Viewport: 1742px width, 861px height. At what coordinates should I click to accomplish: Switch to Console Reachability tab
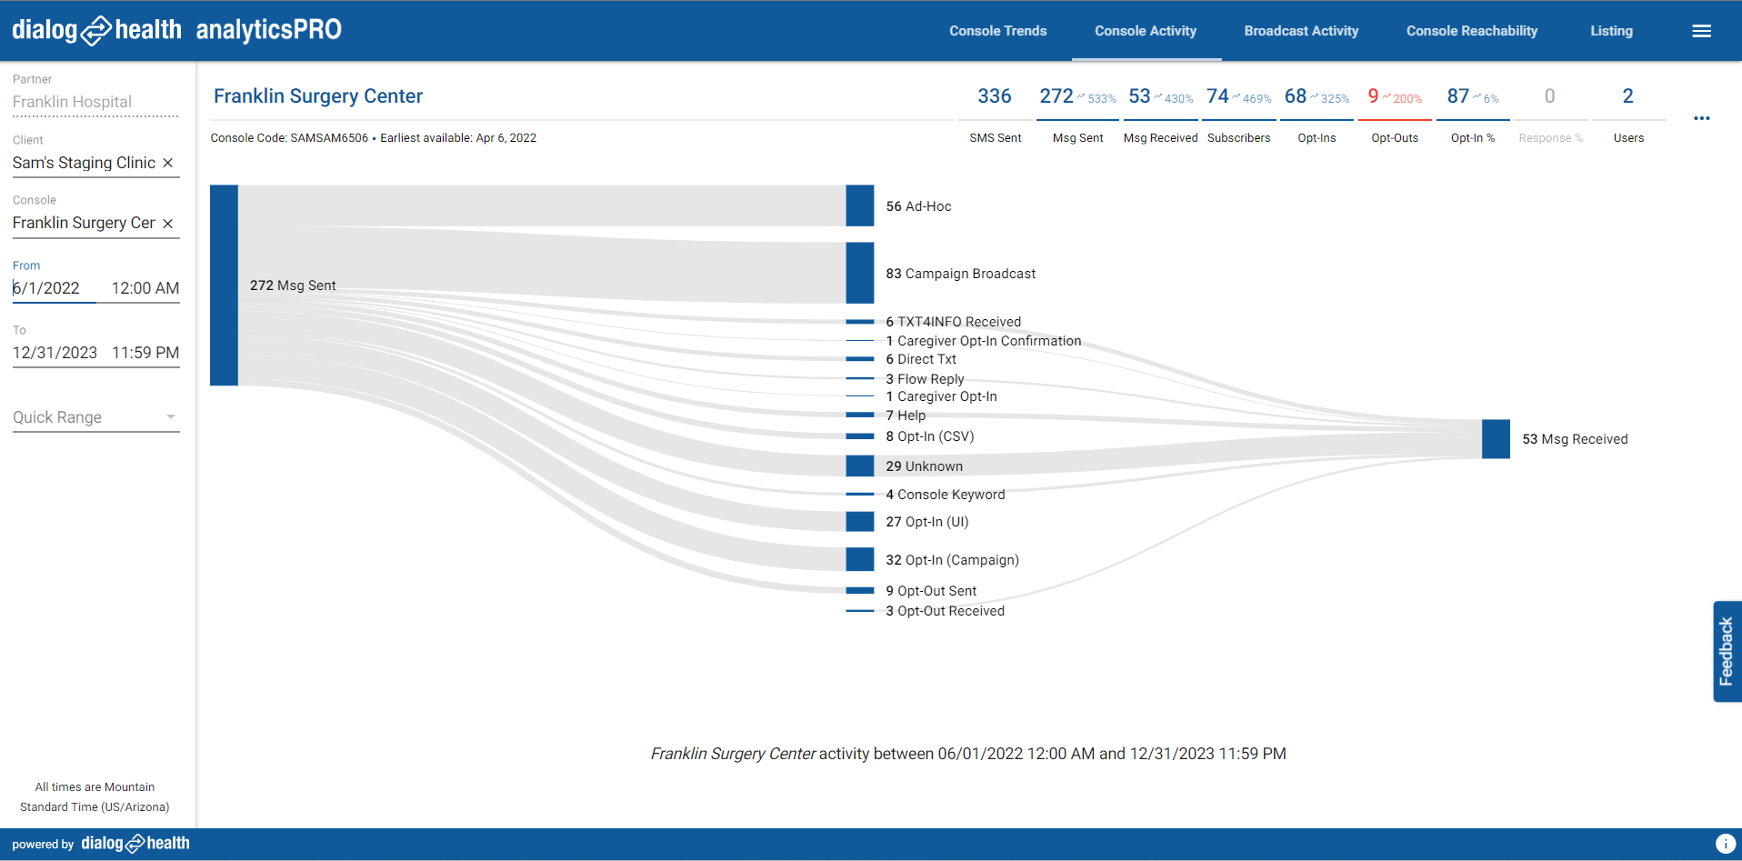pos(1472,31)
